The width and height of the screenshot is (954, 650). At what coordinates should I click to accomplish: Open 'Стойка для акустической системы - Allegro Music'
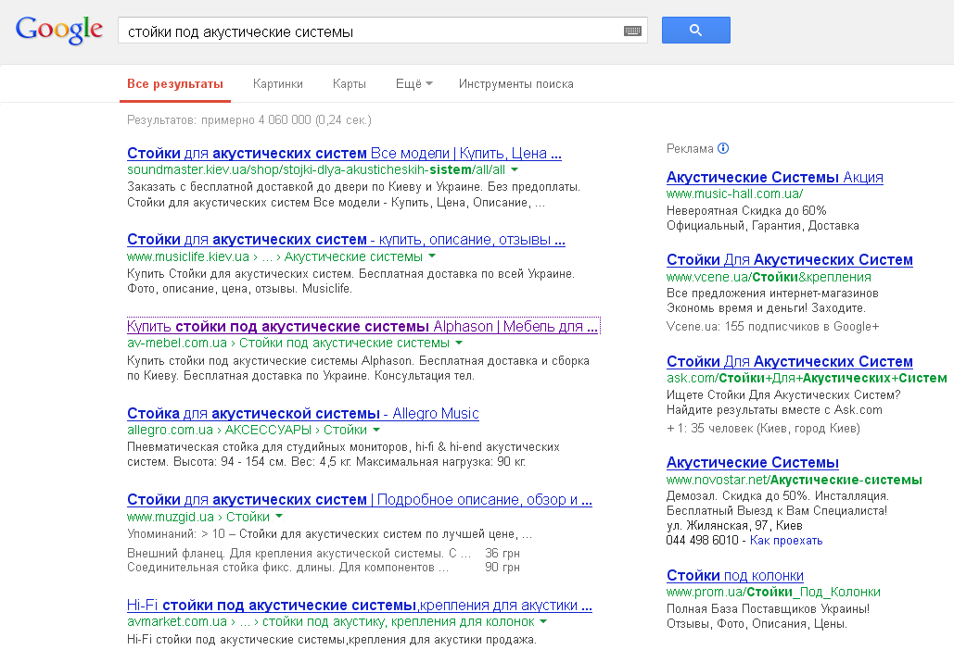coord(303,413)
